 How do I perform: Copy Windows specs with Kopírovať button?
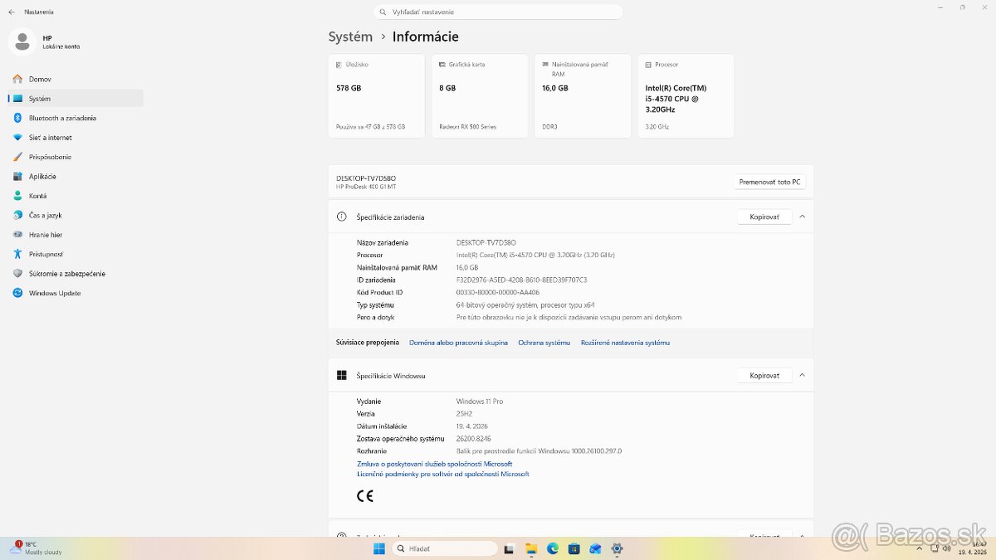[x=764, y=375]
